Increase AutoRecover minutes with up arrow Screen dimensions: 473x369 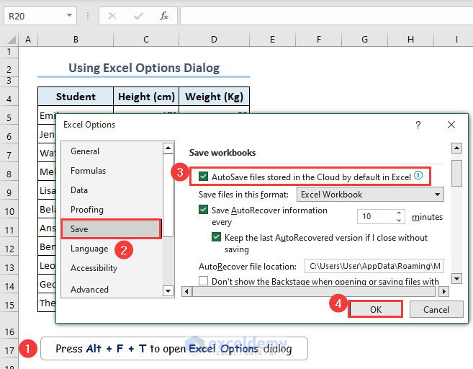399,213
